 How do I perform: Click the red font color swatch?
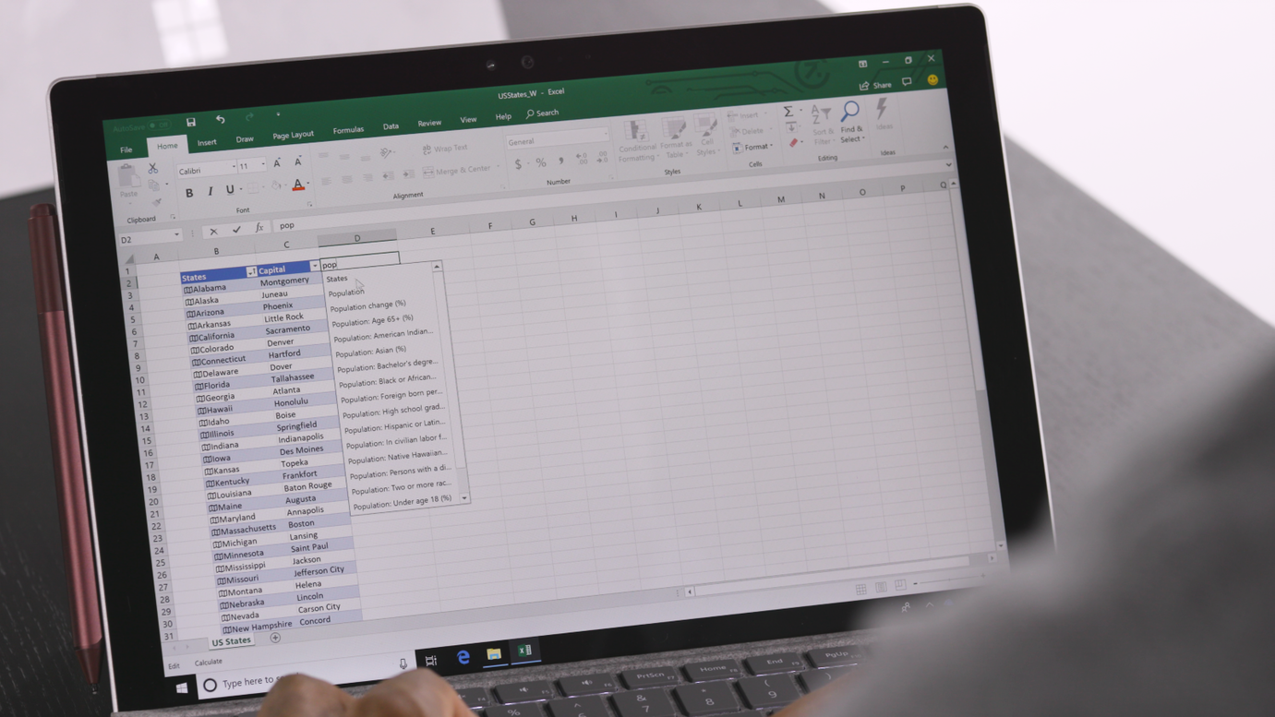pos(297,186)
